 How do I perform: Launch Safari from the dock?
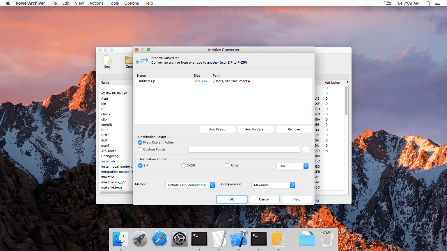click(x=160, y=239)
